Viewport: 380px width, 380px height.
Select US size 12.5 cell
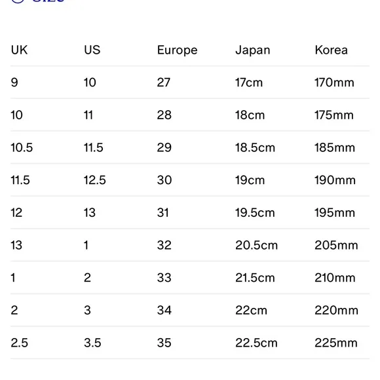pos(95,180)
